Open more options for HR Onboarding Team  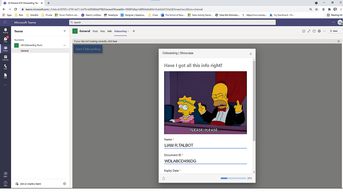click(65, 45)
